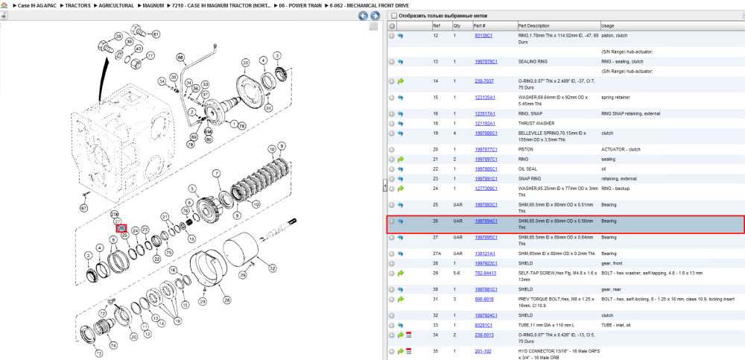Click the red-lined notes icon in ref 35 row

408,352
